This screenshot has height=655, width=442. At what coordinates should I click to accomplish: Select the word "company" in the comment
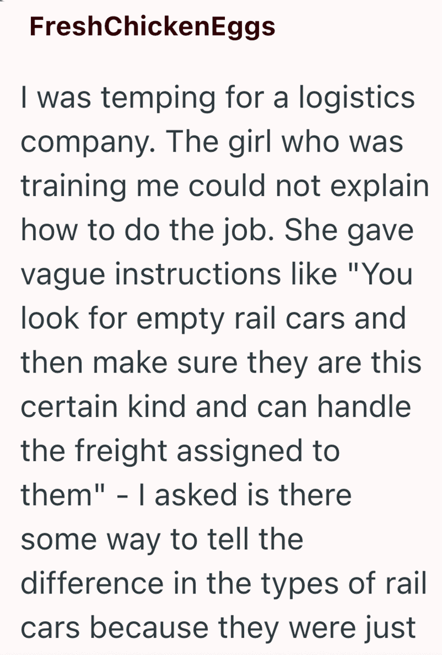83,143
